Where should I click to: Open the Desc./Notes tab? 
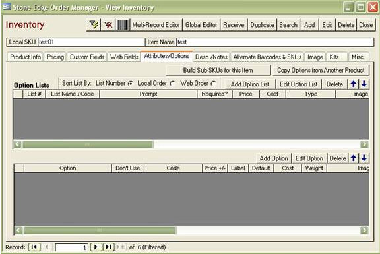point(211,57)
